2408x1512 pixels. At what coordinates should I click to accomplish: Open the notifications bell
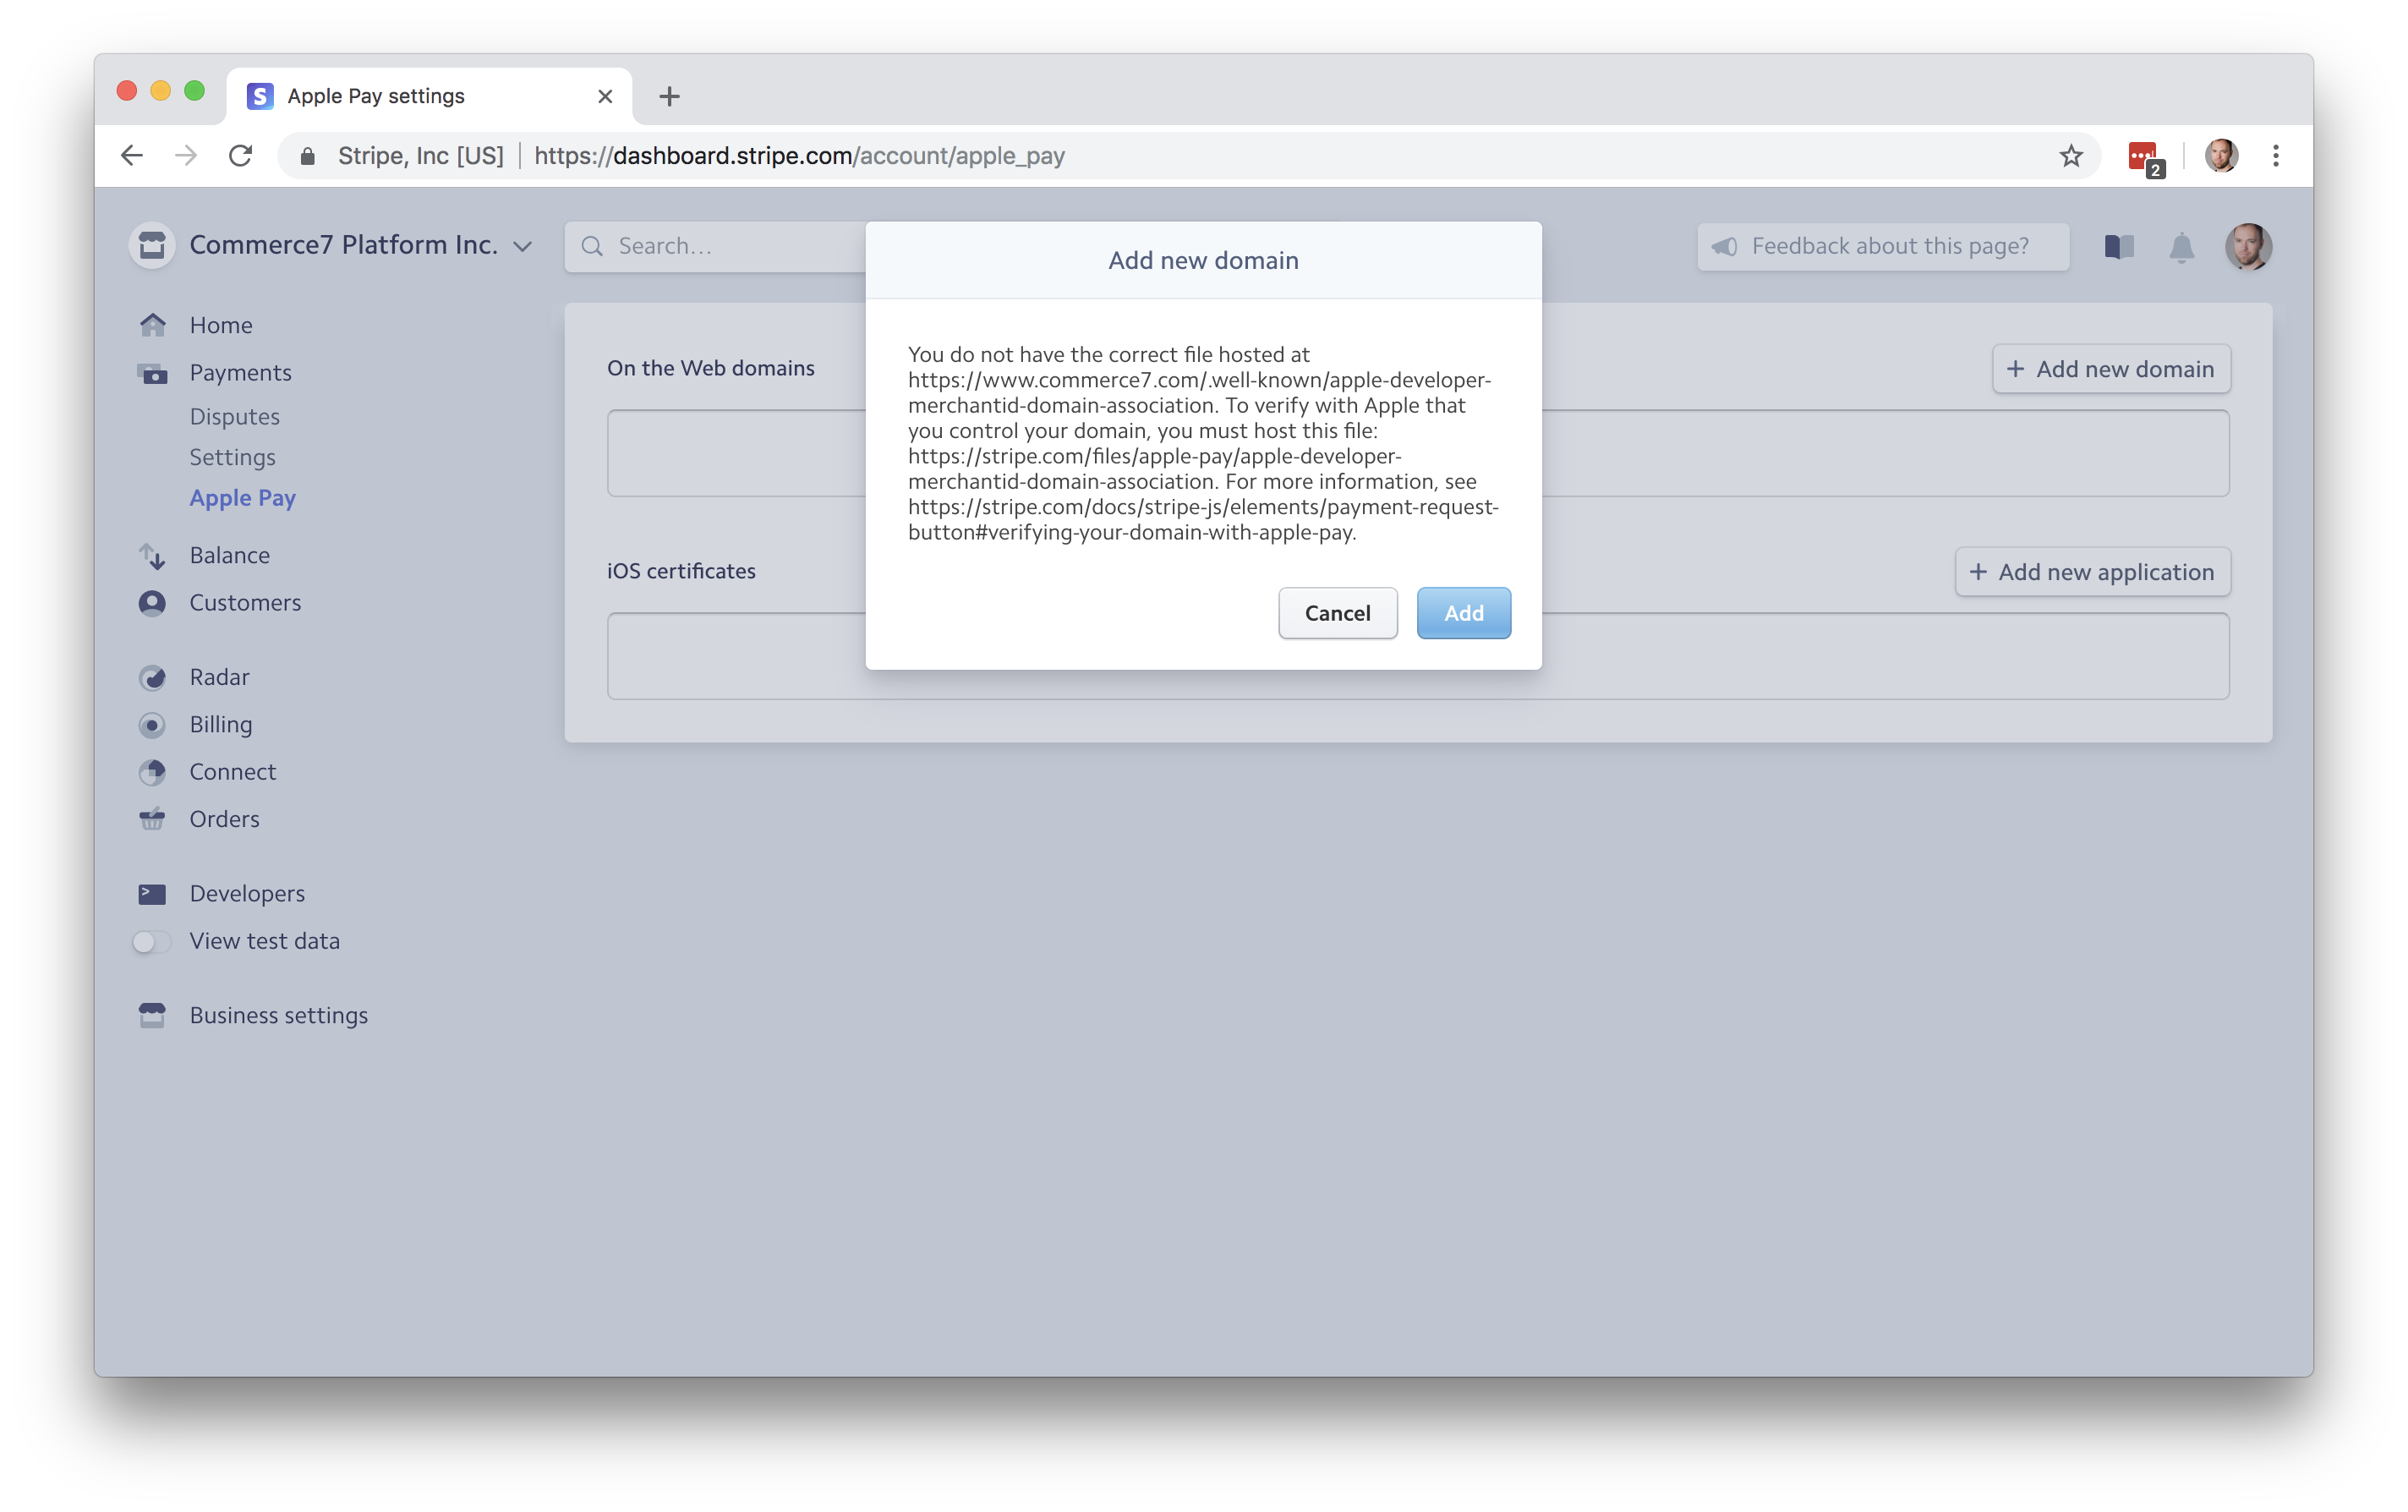2181,246
